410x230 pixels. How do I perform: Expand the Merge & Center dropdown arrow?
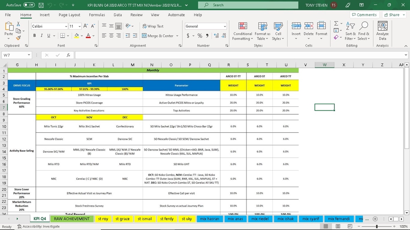point(177,36)
